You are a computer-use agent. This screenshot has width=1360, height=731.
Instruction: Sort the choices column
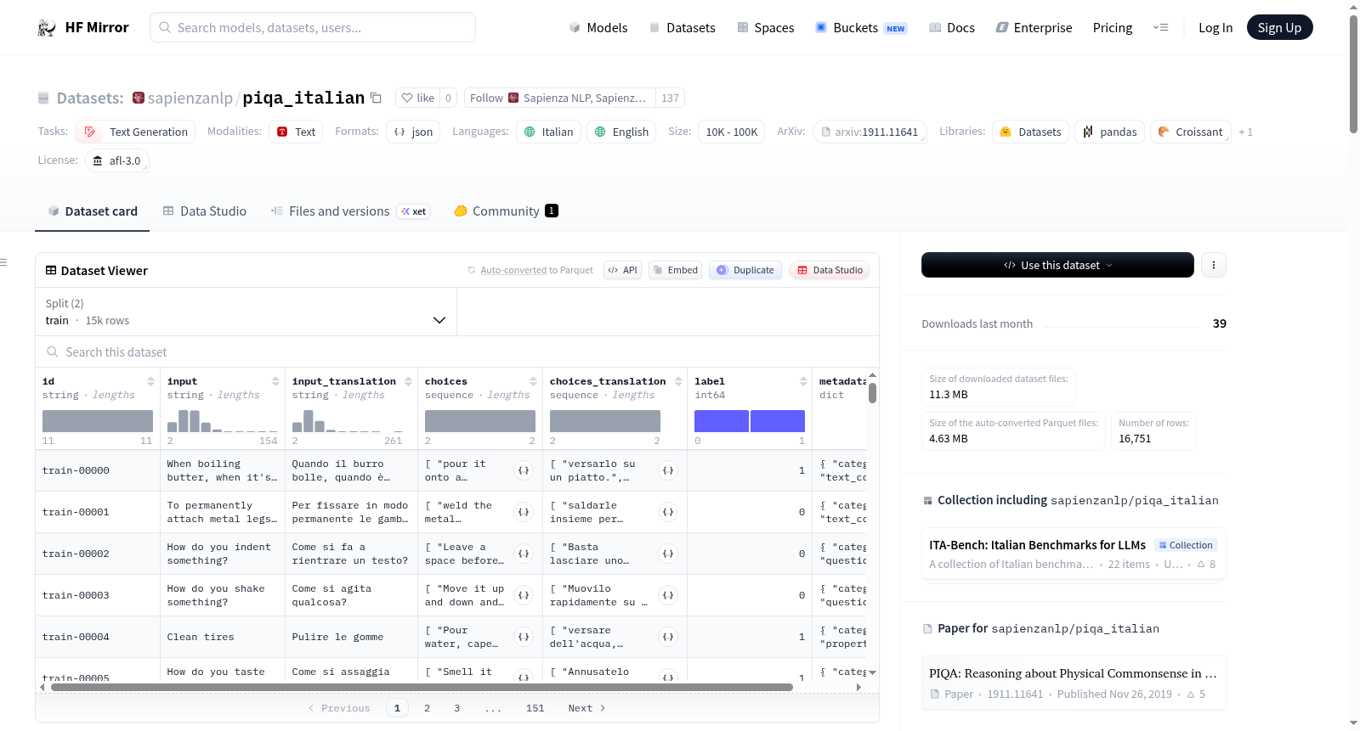pos(533,381)
